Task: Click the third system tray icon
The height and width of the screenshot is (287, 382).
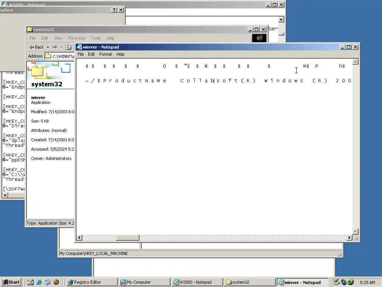Action: coord(351,282)
